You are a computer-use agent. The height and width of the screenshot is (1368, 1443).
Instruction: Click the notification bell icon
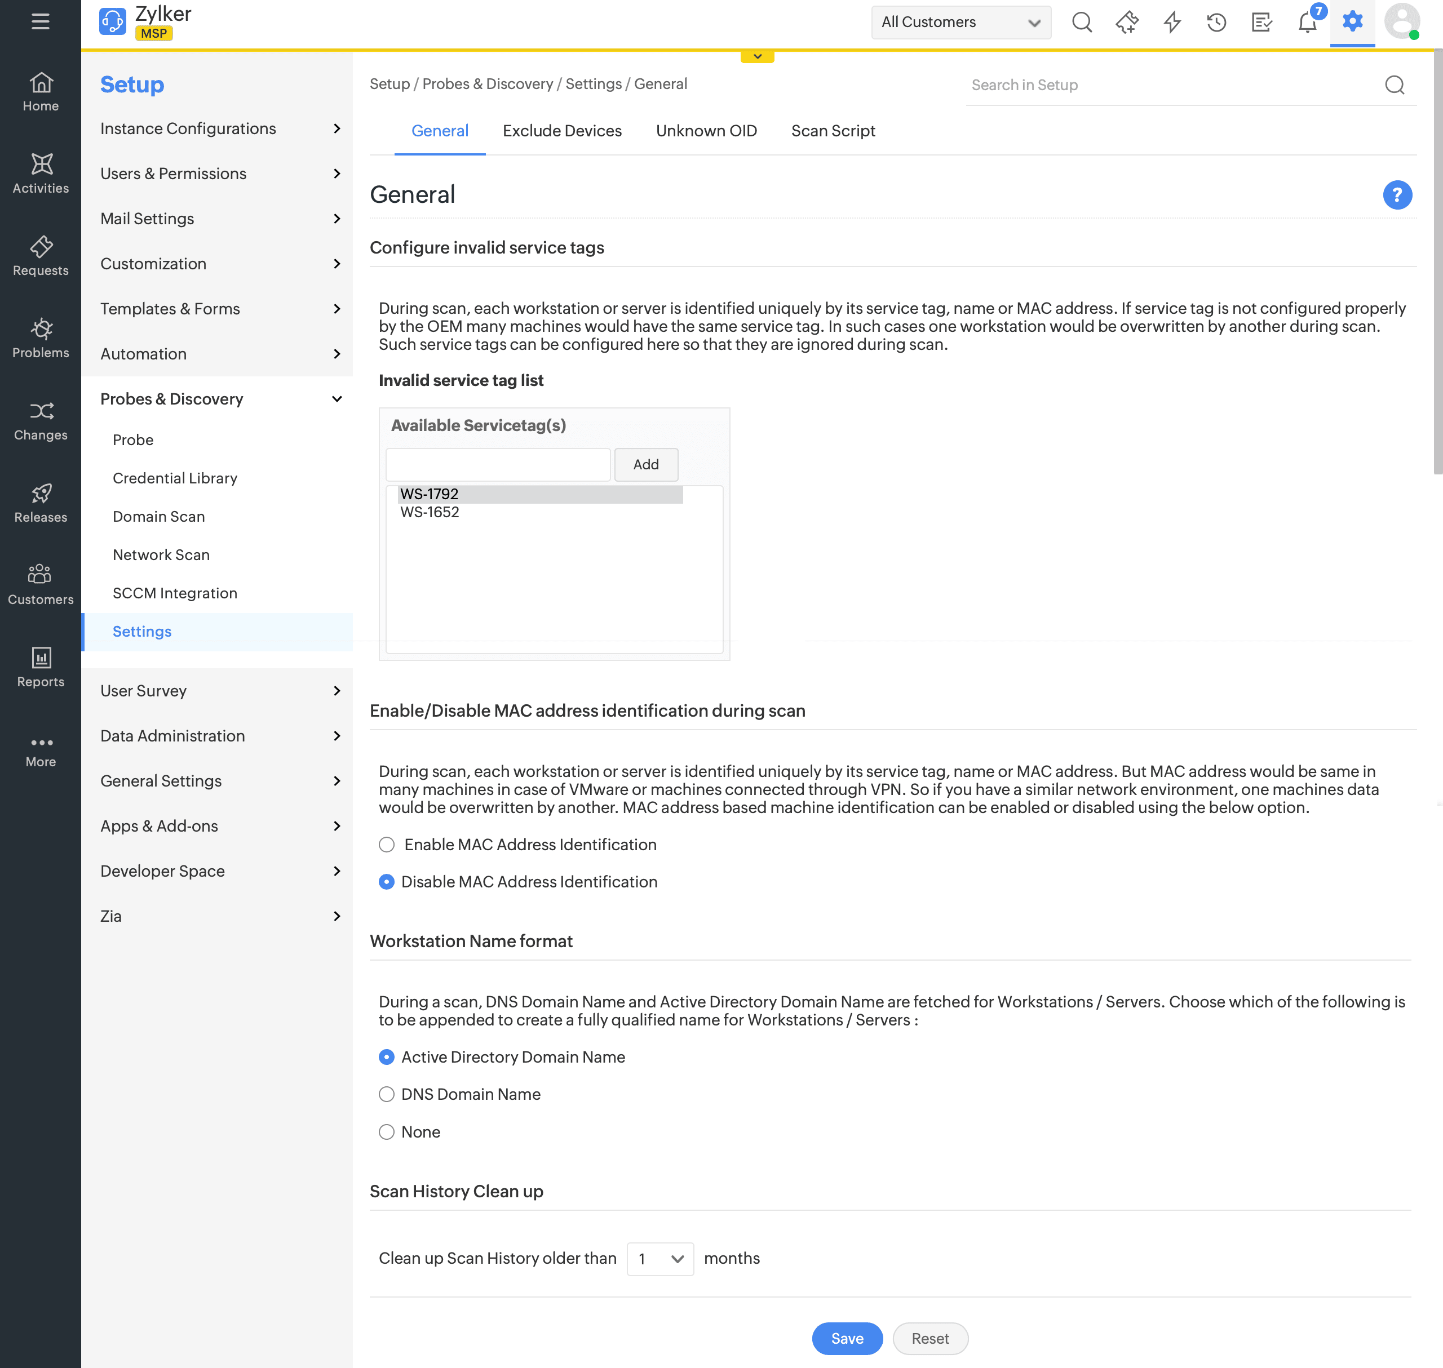click(1307, 22)
